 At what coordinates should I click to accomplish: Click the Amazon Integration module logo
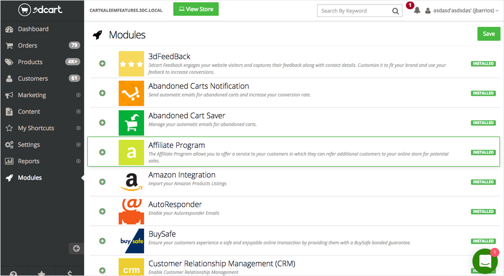[131, 182]
